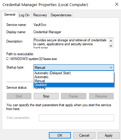The image size is (121, 140).
Task: Select Manual in the startup list
Action: [74, 81]
